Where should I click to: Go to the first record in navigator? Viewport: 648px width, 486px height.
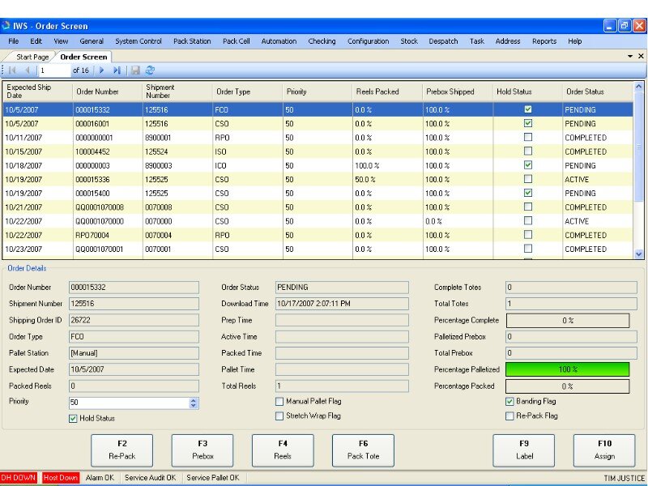12,71
